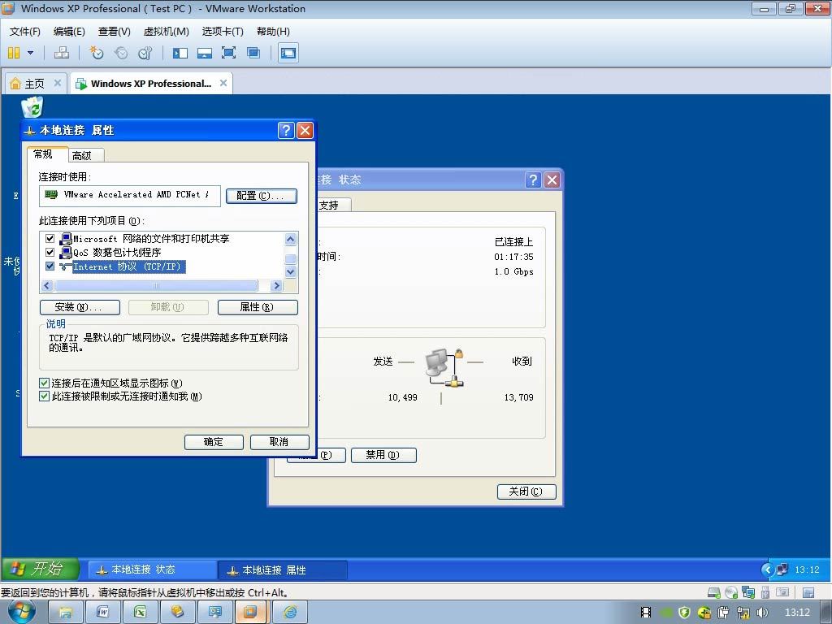This screenshot has width=832, height=624.
Task: Select the Internet 协议 (TCP/IP) list item
Action: point(128,266)
